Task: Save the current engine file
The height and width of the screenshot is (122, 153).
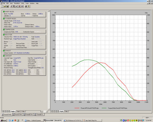Action: tap(7, 6)
